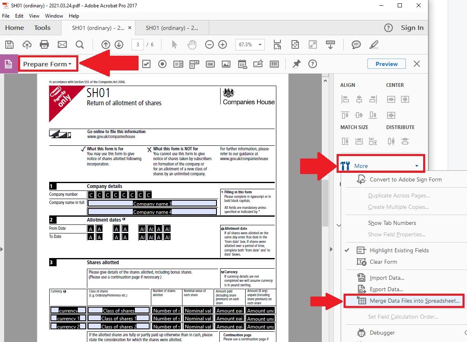Viewport: 467px width, 342px height.
Task: Add an image field
Action: tap(226, 64)
